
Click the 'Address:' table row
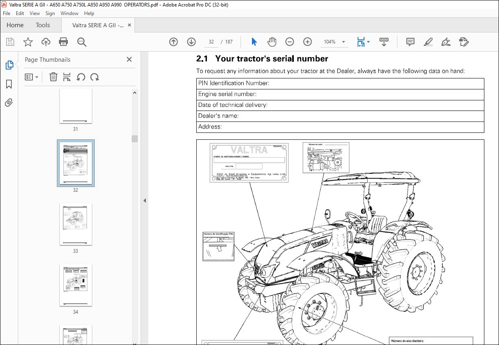click(x=340, y=127)
